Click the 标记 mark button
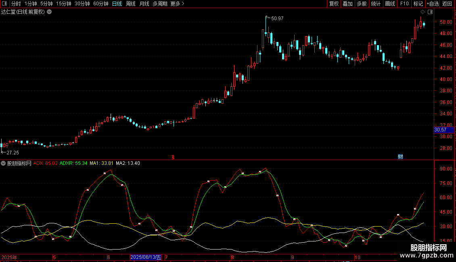This screenshot has width=456, height=262. (418, 4)
